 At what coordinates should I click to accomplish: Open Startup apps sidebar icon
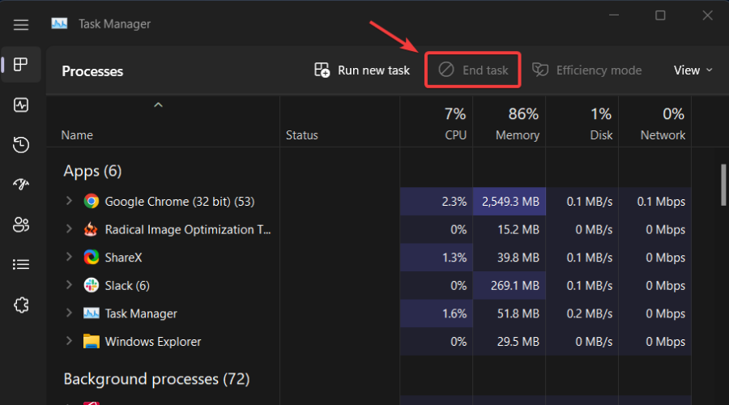point(21,185)
